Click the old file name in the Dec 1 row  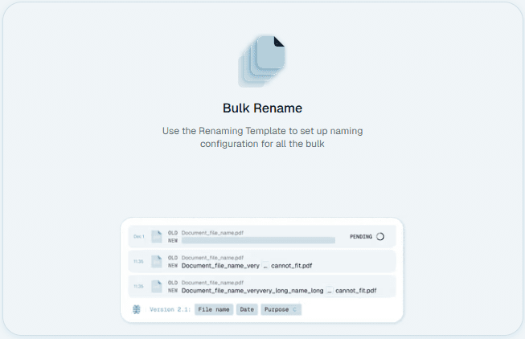[x=212, y=233]
